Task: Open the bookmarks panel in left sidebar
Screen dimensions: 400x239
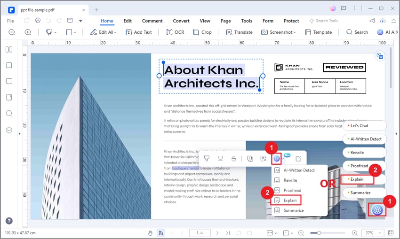Action: pyautogui.click(x=9, y=65)
